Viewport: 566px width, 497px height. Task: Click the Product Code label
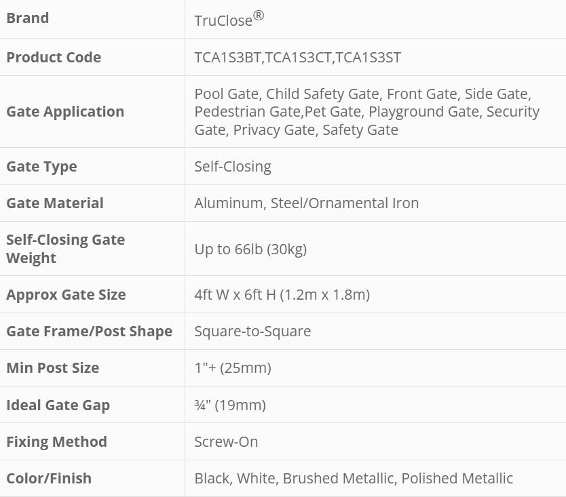click(x=54, y=58)
